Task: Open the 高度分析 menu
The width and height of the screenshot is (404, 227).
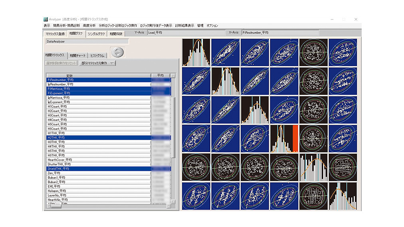Action: (89, 25)
